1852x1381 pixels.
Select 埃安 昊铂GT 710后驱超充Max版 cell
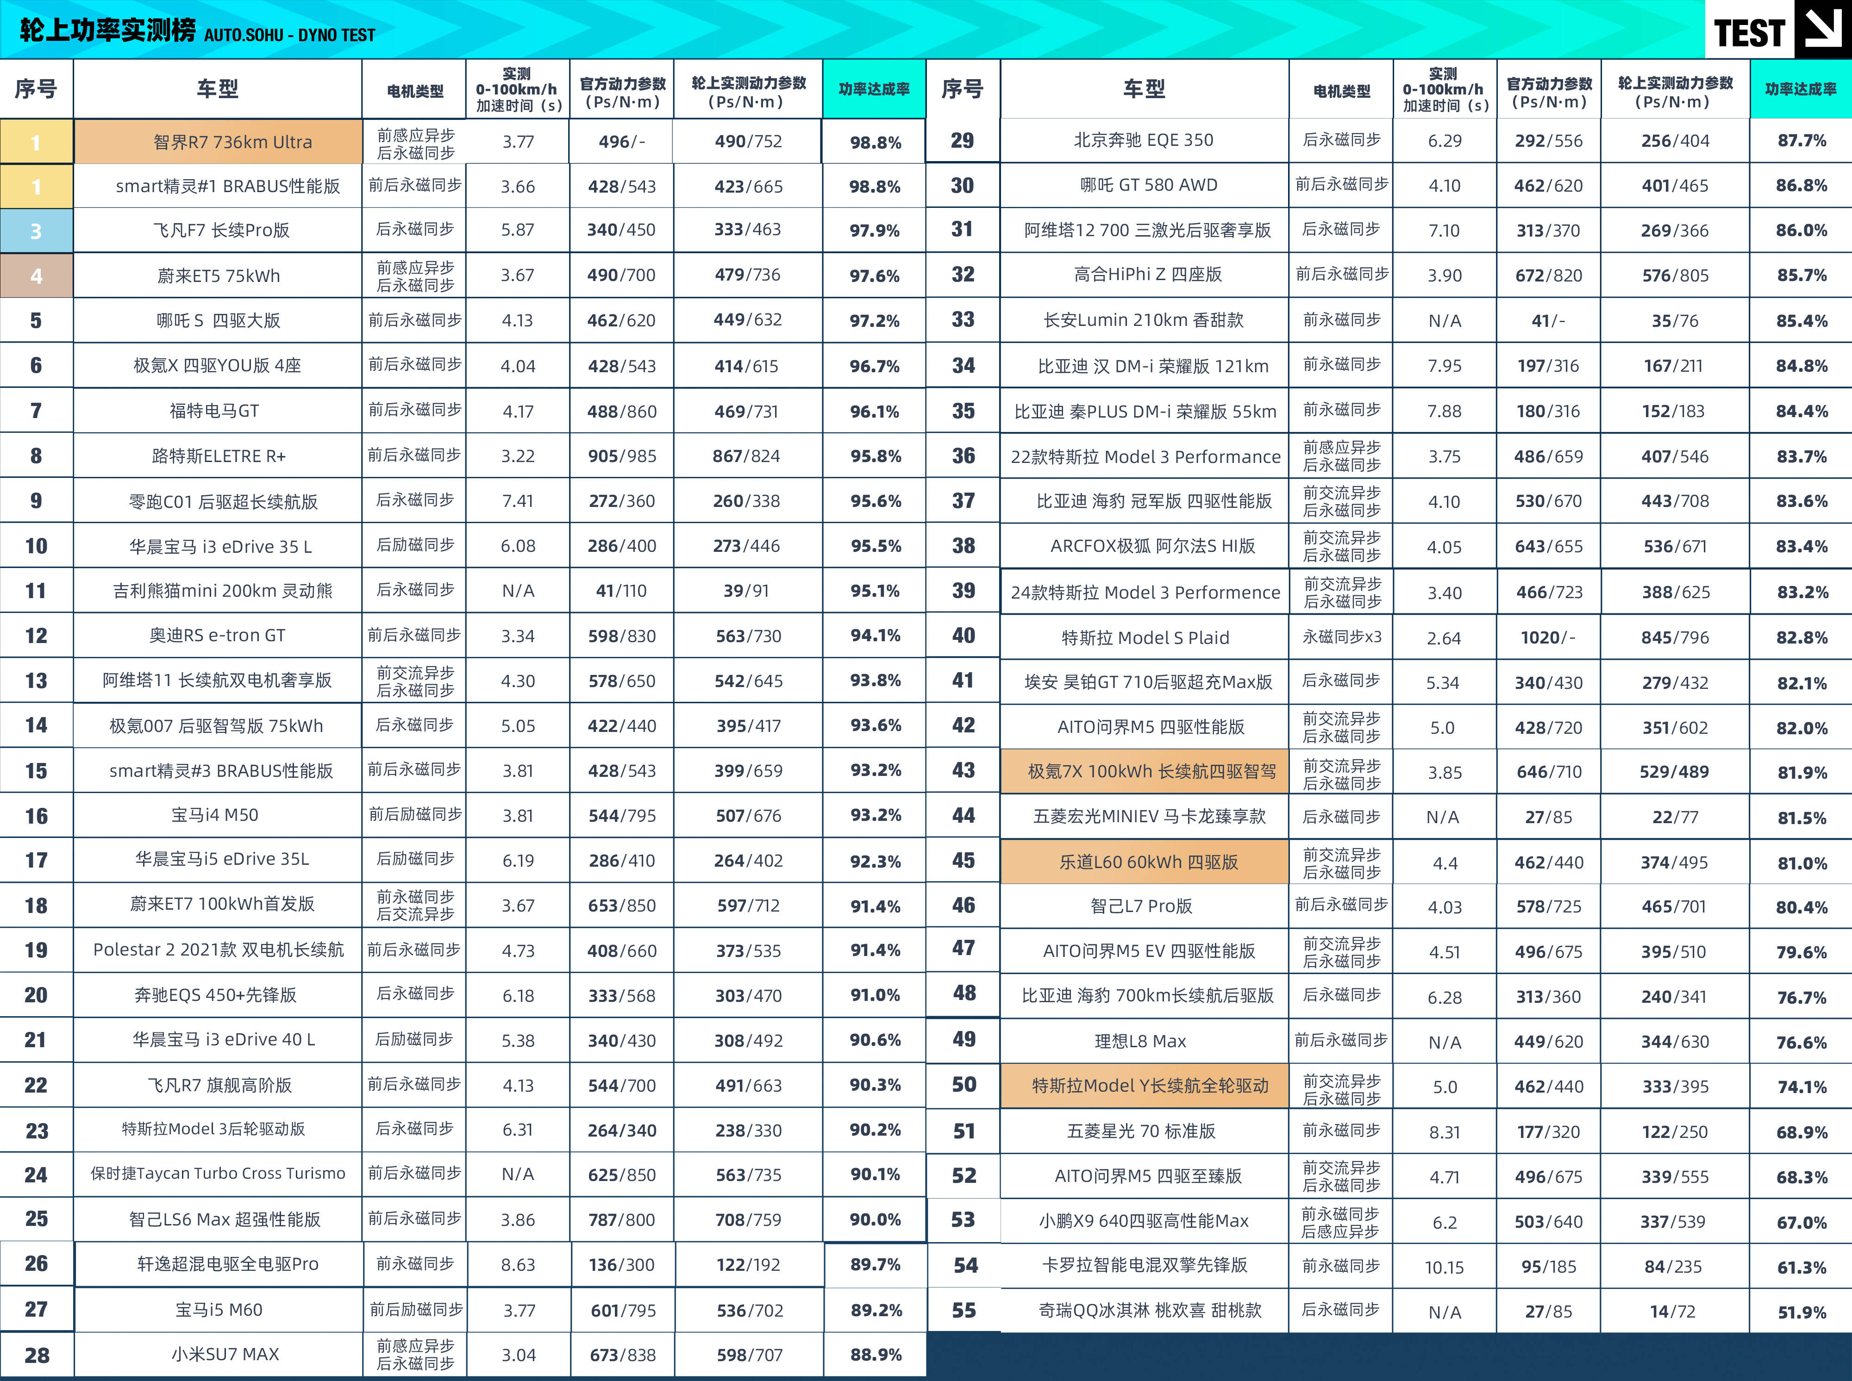1145,682
